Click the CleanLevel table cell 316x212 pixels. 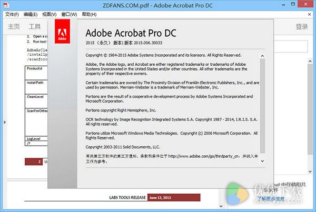click(x=36, y=101)
